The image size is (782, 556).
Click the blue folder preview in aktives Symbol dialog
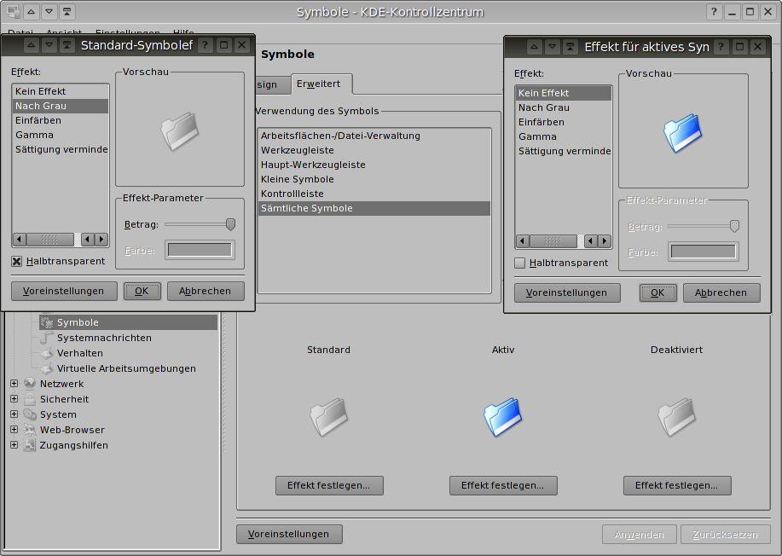coord(683,133)
